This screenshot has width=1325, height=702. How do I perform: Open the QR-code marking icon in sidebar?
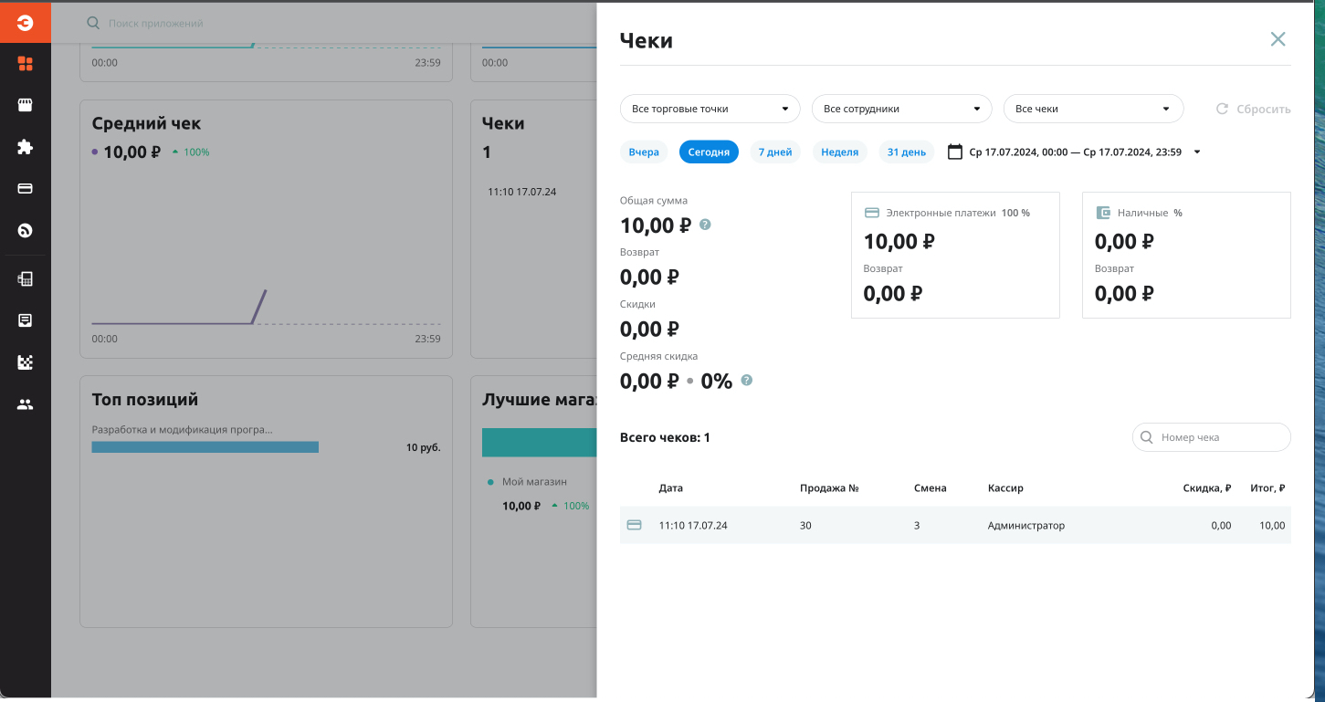(x=26, y=362)
